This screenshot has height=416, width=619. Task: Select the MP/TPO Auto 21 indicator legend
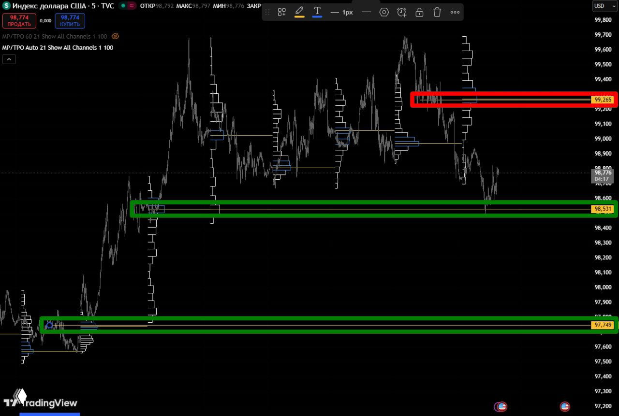click(58, 47)
